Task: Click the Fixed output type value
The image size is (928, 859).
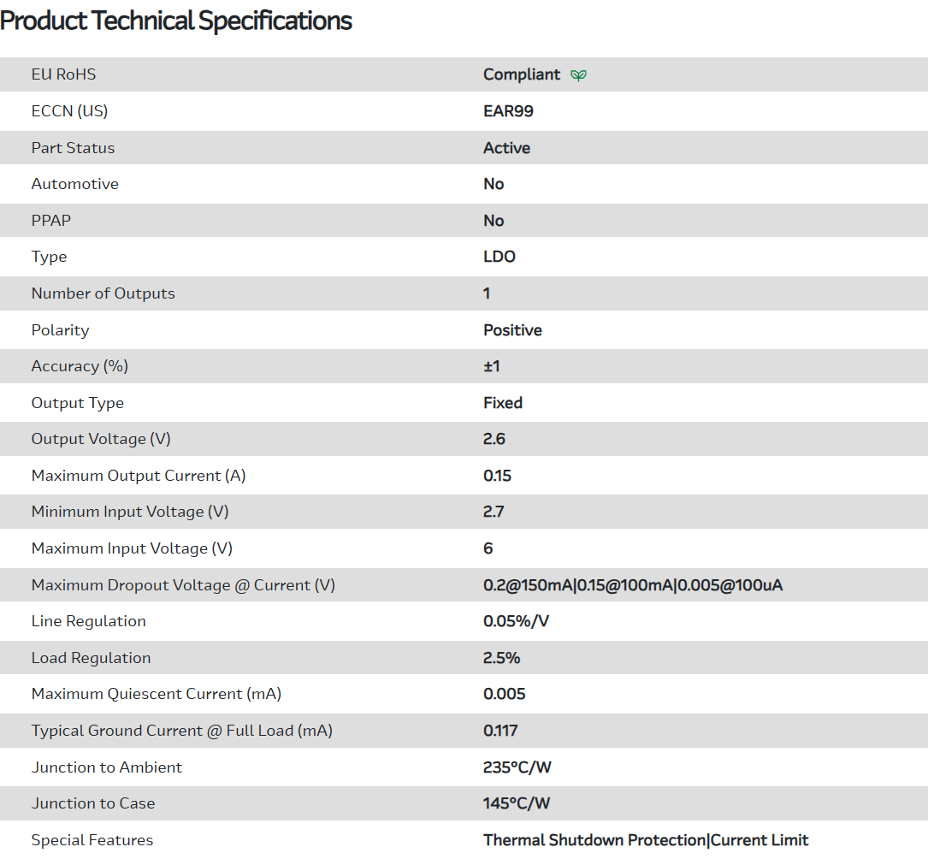Action: [503, 403]
